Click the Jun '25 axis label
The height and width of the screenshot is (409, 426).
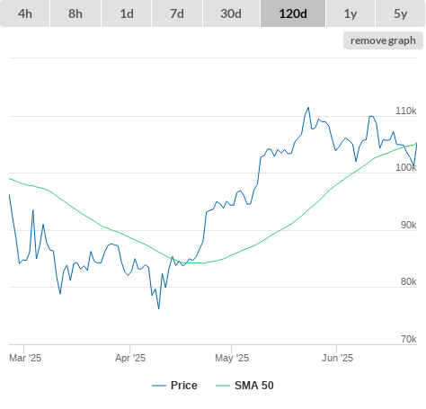(x=337, y=358)
